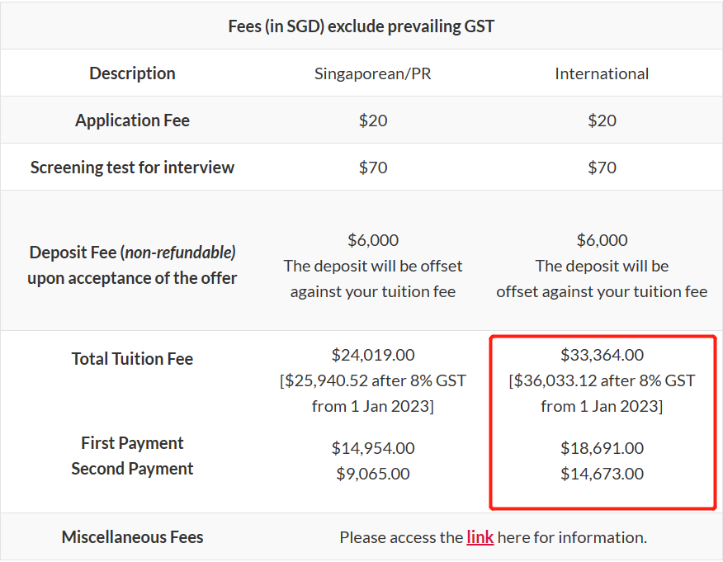This screenshot has height=562, width=723.
Task: Click the International $6,000 deposit amount
Action: 602,240
